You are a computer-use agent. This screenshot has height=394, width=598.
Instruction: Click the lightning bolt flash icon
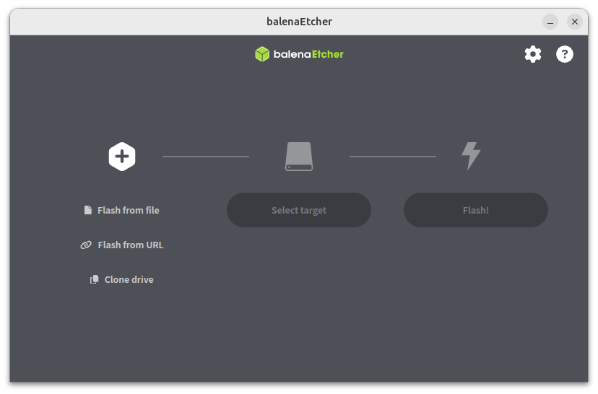pyautogui.click(x=471, y=156)
